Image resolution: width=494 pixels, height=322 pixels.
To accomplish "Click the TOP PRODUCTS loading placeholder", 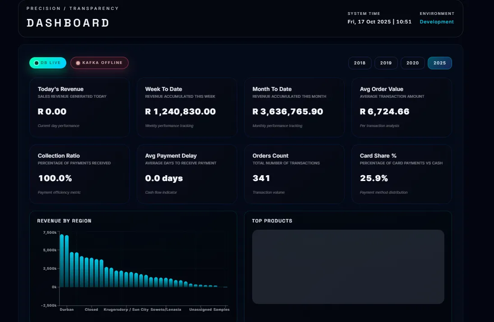I will [x=348, y=267].
